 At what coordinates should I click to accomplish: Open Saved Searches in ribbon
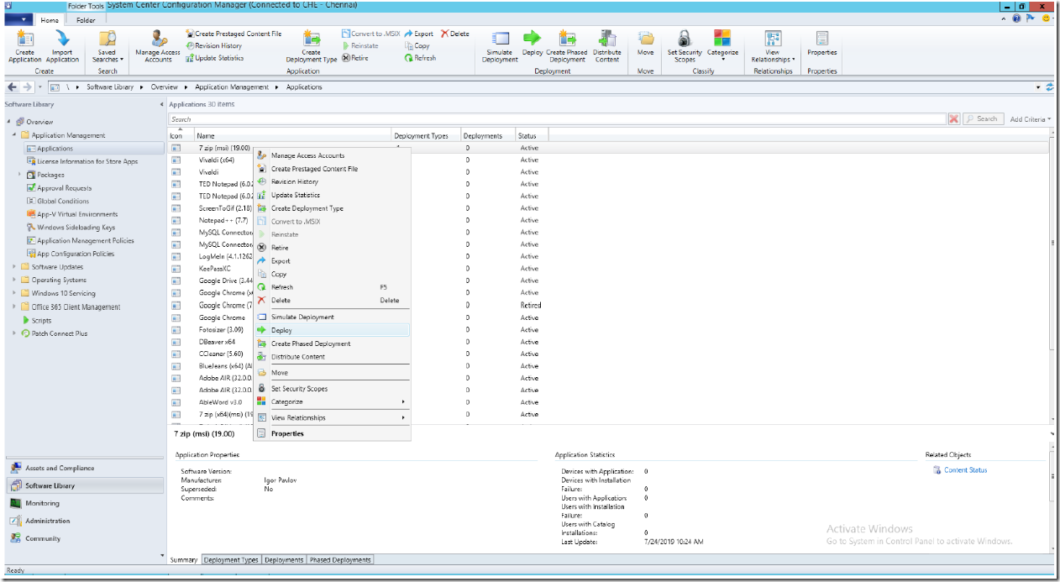108,46
